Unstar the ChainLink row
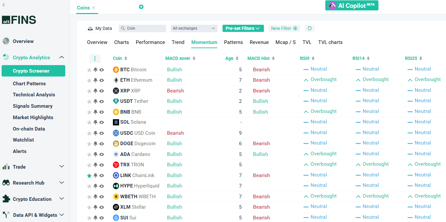 click(x=89, y=175)
